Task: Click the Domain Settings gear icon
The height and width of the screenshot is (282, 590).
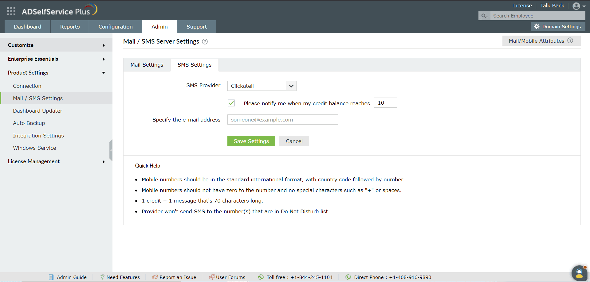Action: point(537,26)
